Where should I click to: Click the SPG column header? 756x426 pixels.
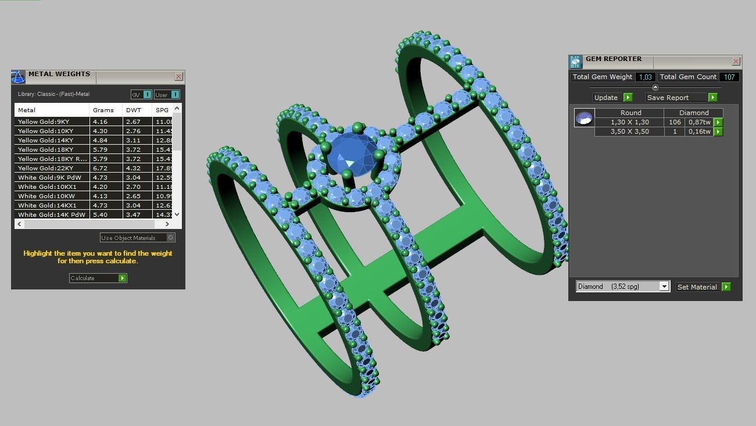pos(163,110)
